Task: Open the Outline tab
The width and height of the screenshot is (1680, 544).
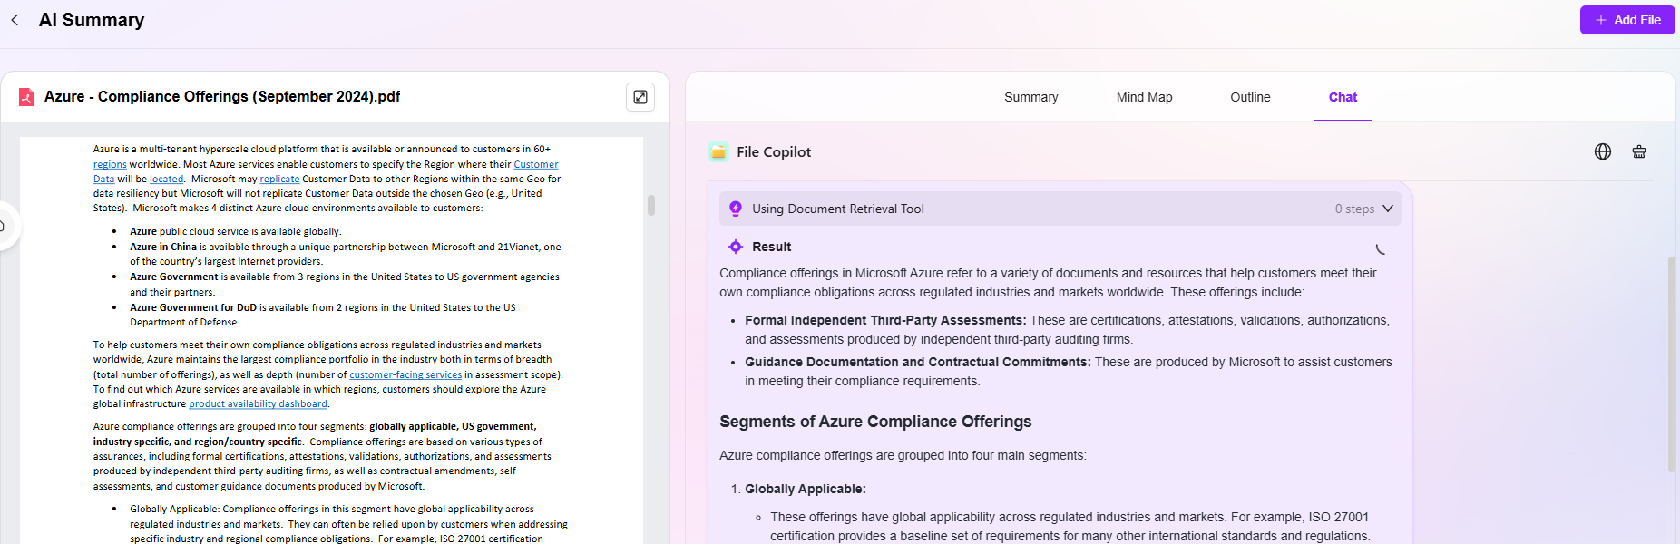Action: pyautogui.click(x=1250, y=97)
